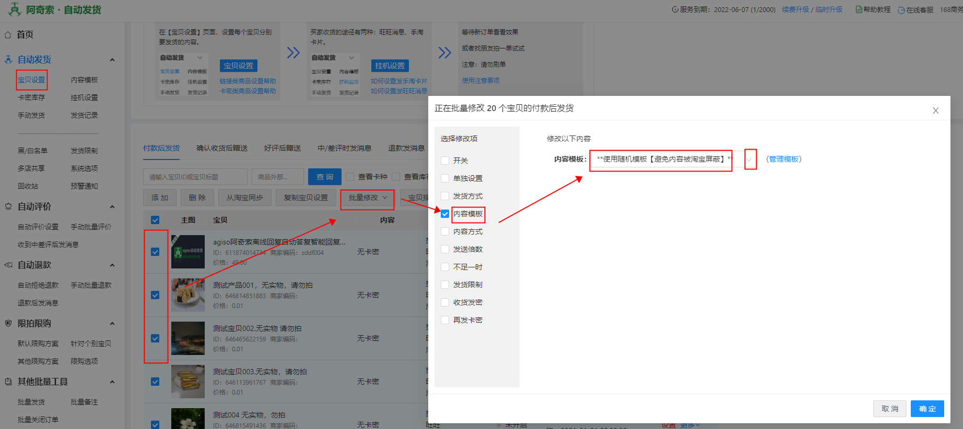
Task: Click the 自动评价 section icon
Action: (x=8, y=206)
